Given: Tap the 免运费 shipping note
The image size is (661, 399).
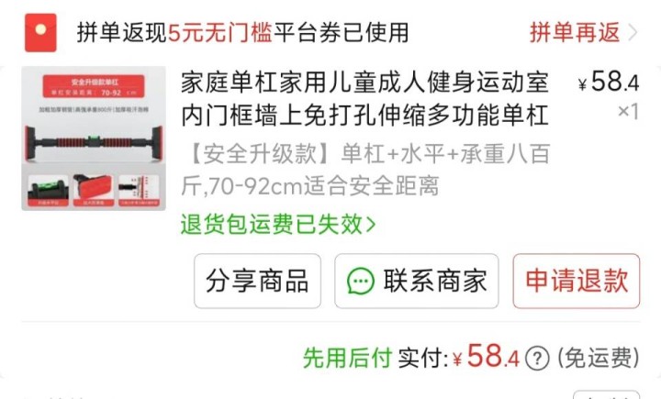Looking at the screenshot, I should tap(599, 359).
